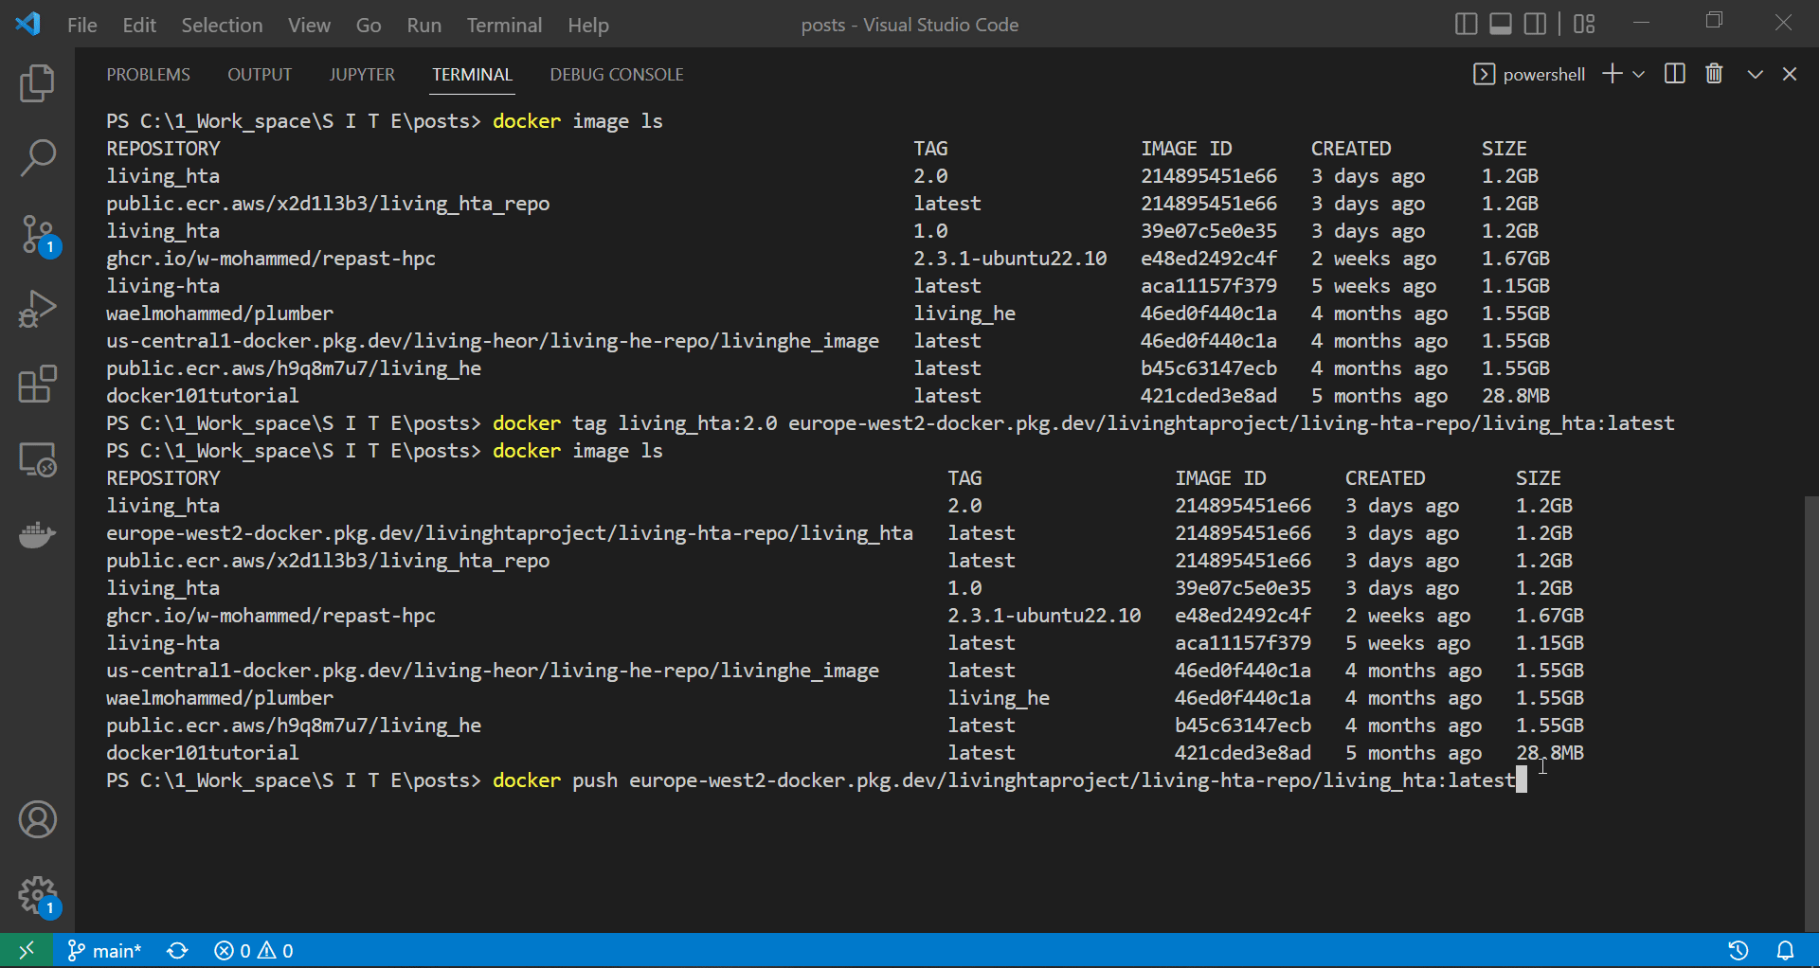
Task: Open the powershell terminal selector
Action: pos(1529,74)
